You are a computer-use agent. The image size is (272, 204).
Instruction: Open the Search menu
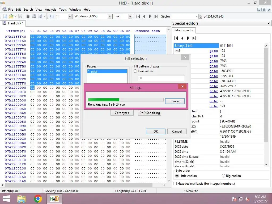[x=28, y=10]
